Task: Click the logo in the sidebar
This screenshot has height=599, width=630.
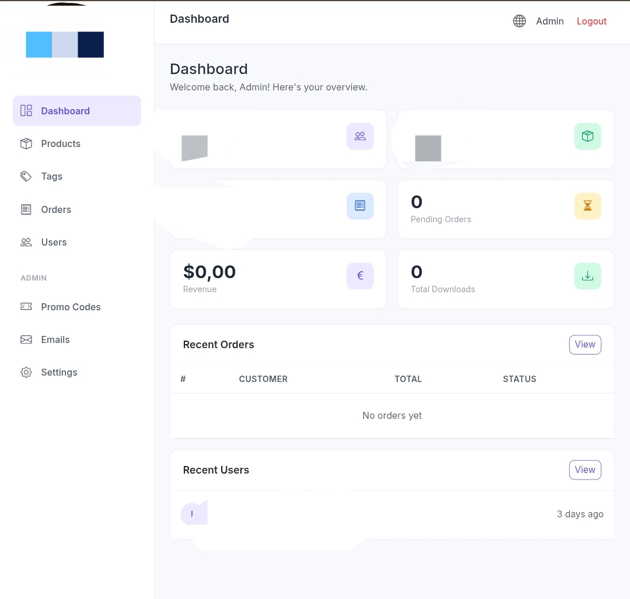Action: pyautogui.click(x=65, y=44)
